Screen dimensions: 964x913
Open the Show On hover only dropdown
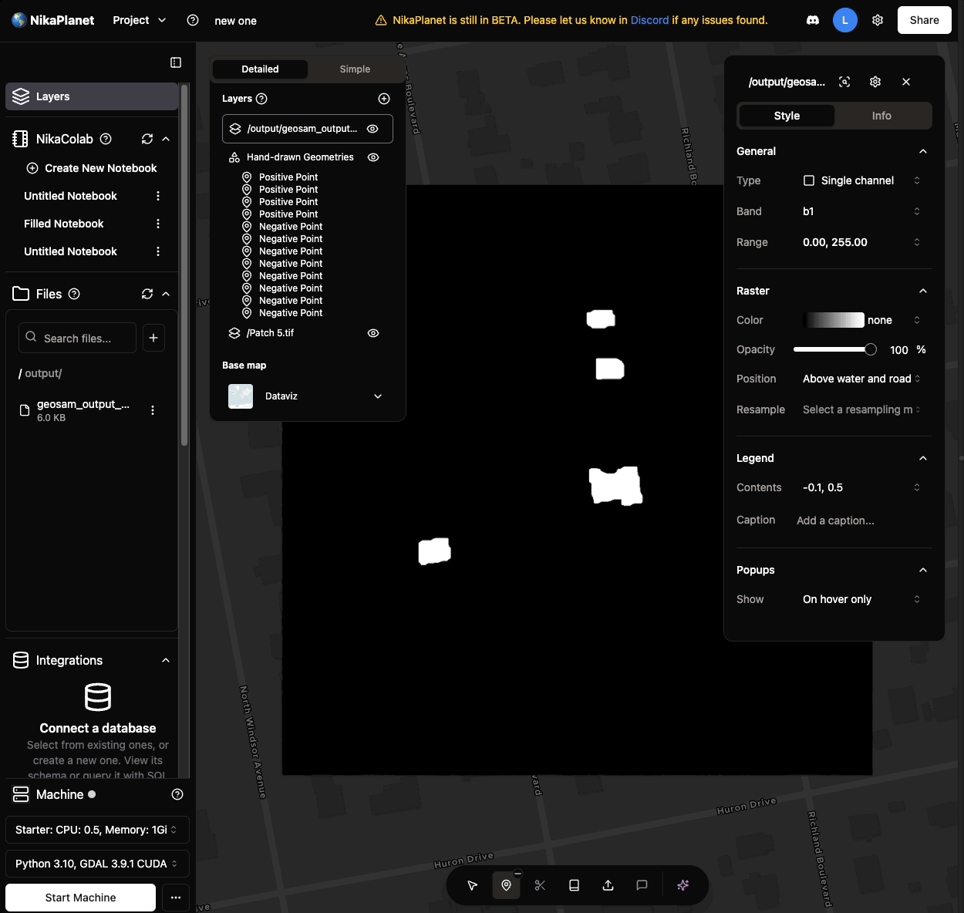(862, 599)
